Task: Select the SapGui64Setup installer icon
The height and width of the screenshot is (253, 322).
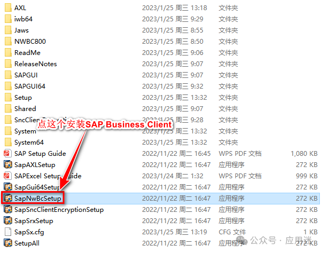Action: 8,187
